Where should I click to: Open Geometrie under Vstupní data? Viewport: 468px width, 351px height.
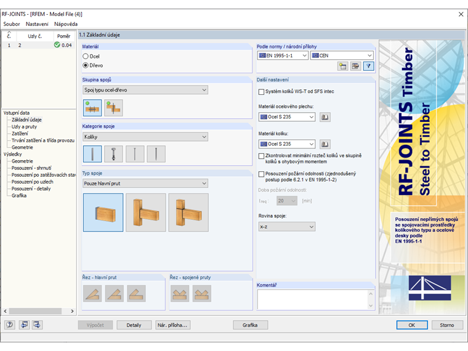(x=22, y=147)
